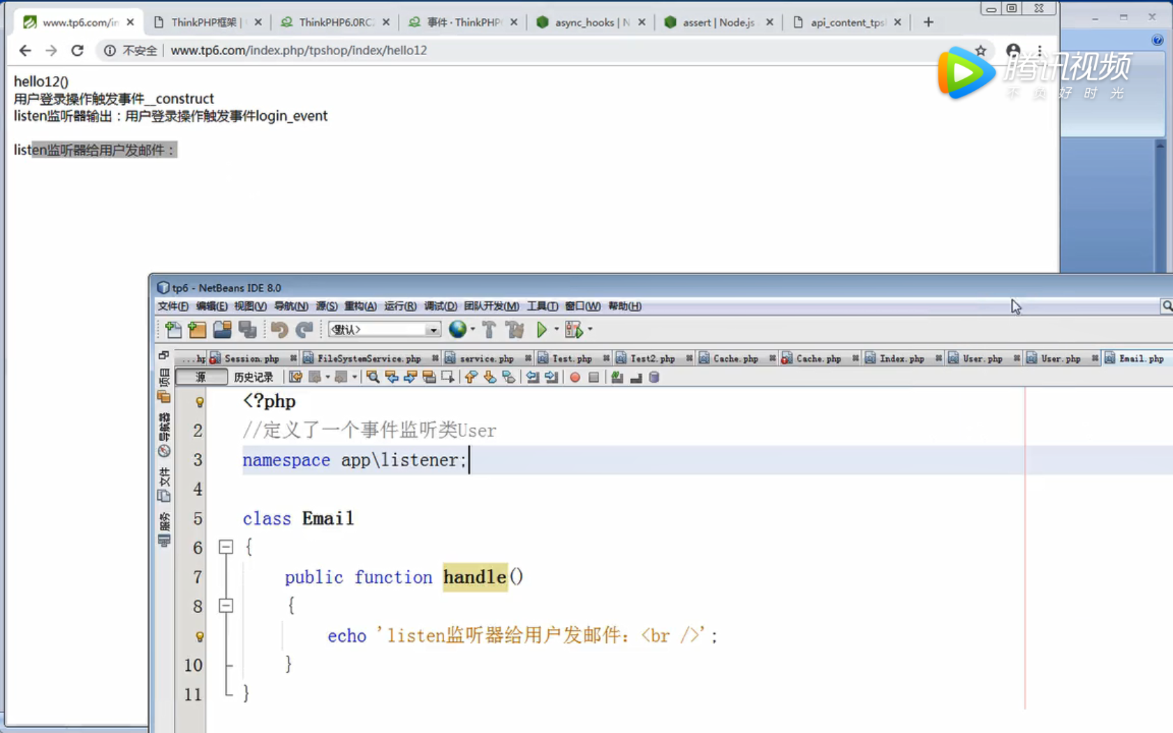Switch to the async_hooks browser tab

(x=592, y=22)
